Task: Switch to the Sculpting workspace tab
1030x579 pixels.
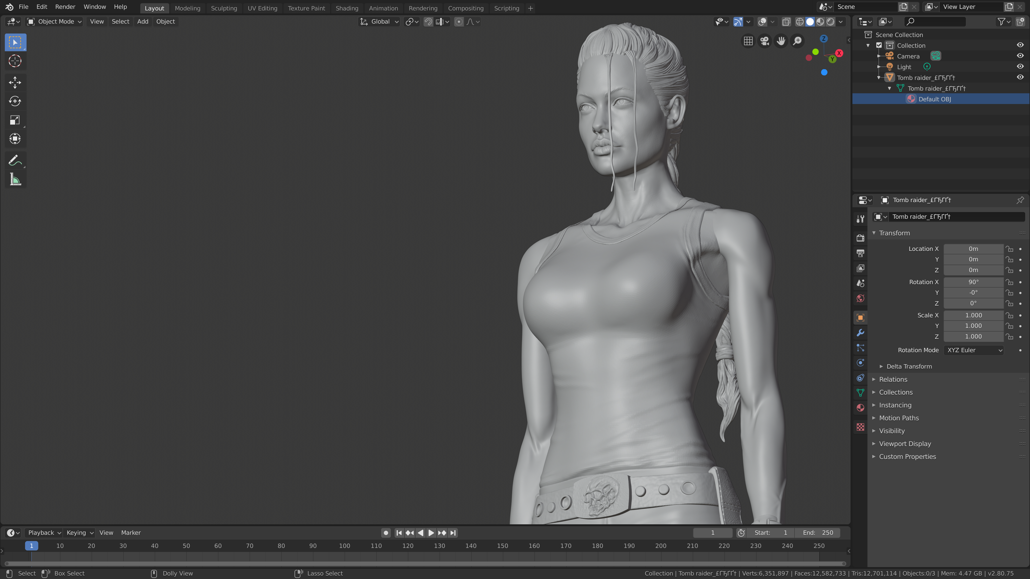Action: (223, 8)
